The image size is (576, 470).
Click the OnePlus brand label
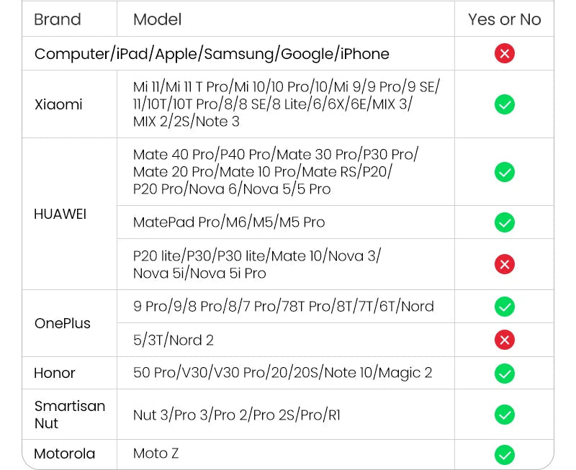point(63,323)
